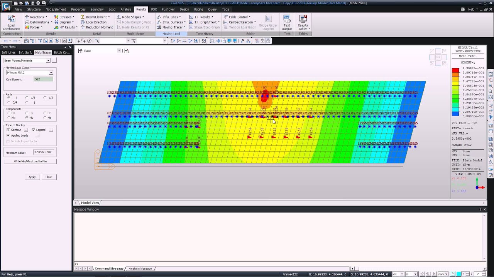Open Applied Loads details ellipsis button

(x=37, y=135)
